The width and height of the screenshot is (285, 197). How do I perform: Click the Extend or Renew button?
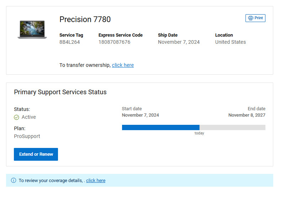(36, 154)
